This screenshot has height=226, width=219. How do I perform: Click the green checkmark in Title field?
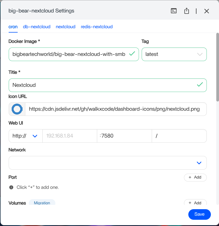click(200, 84)
